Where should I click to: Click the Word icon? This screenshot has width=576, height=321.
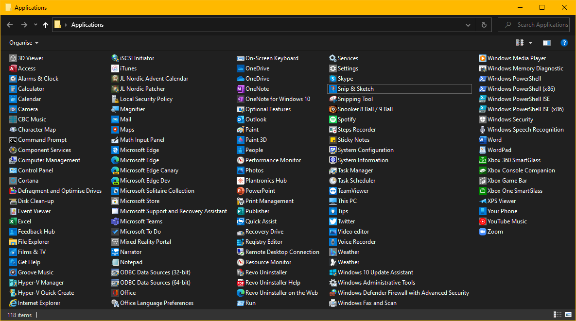point(482,140)
